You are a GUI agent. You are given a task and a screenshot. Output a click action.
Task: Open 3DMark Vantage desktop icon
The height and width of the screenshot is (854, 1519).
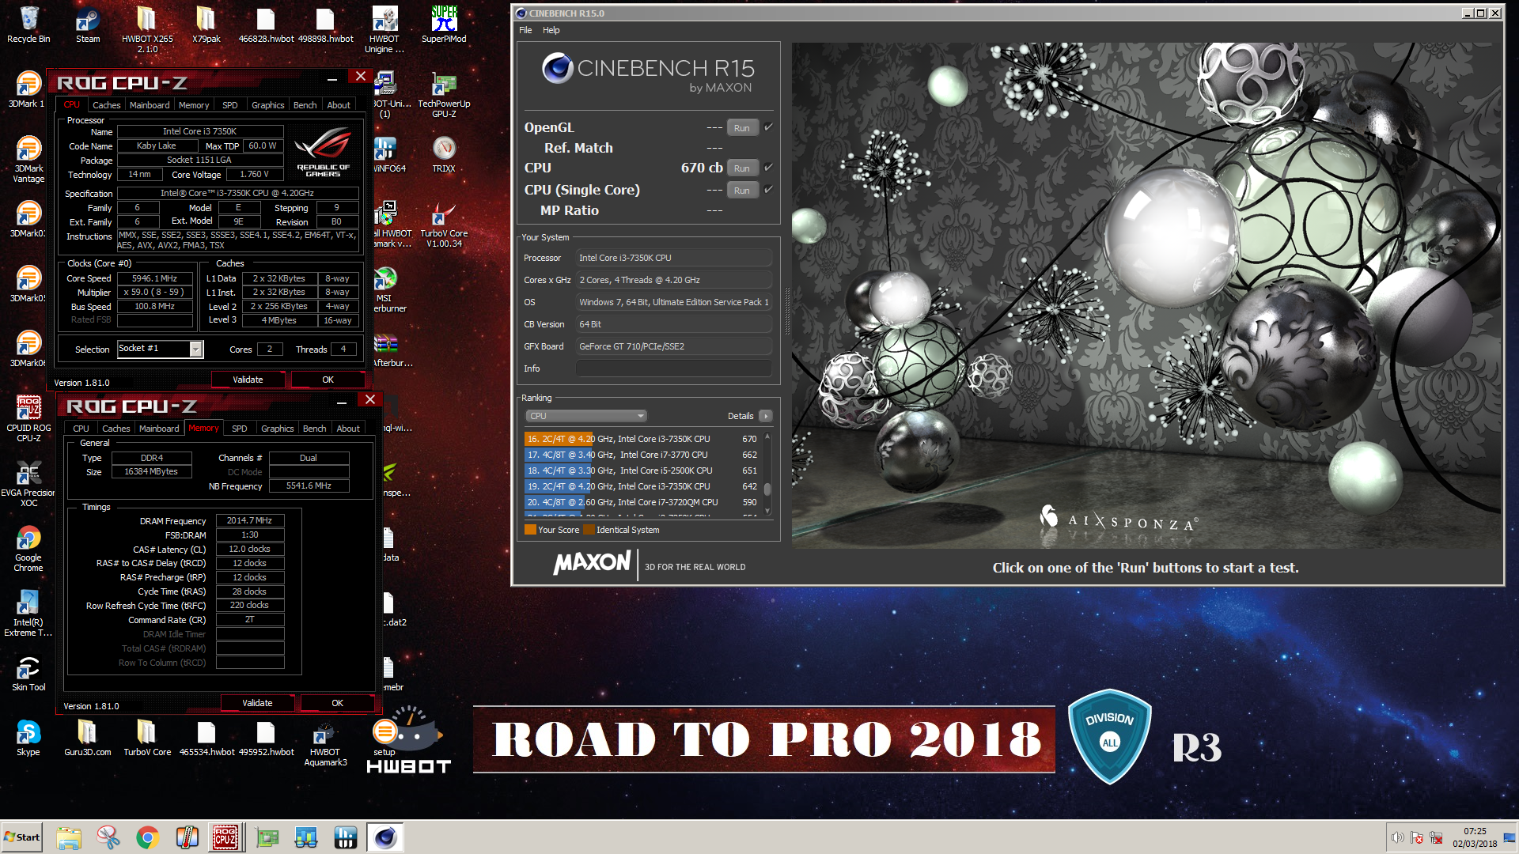(28, 160)
